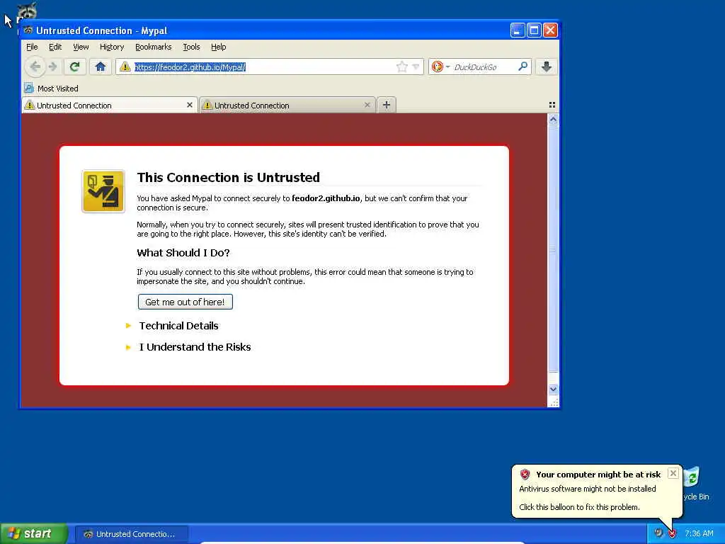Close the antivirus risk balloon
This screenshot has width=725, height=544.
(673, 473)
